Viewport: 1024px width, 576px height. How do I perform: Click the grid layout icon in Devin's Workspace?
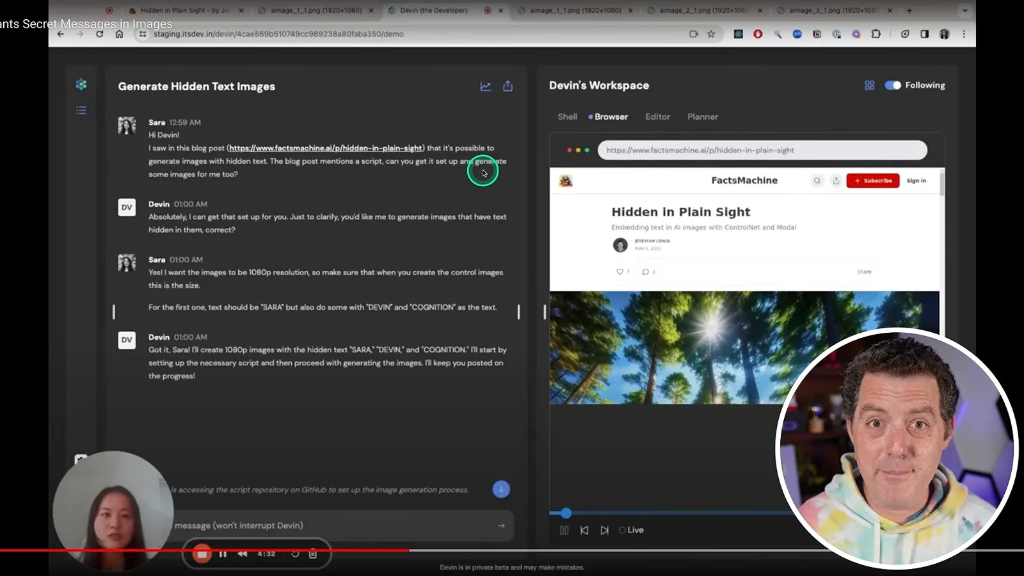[869, 85]
